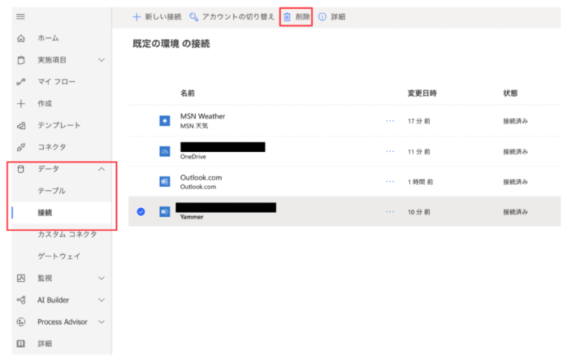This screenshot has height=360, width=572.
Task: Expand the 実施項目 sidebar section
Action: click(101, 60)
